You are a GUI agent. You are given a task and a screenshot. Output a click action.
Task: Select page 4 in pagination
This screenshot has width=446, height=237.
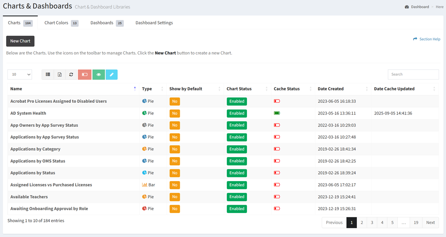(382, 223)
